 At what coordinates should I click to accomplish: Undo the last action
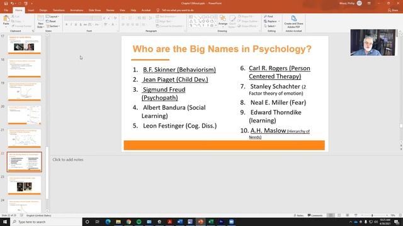(x=12, y=4)
